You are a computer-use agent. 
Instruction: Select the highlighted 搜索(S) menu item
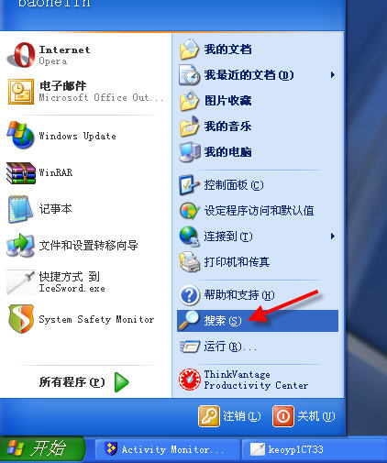[258, 321]
